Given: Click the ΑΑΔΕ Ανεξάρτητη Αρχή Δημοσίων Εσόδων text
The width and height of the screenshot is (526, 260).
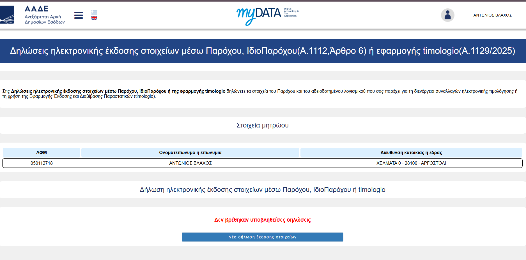Looking at the screenshot, I should (x=45, y=15).
